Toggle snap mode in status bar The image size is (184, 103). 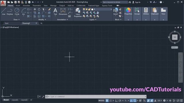(x=110, y=100)
